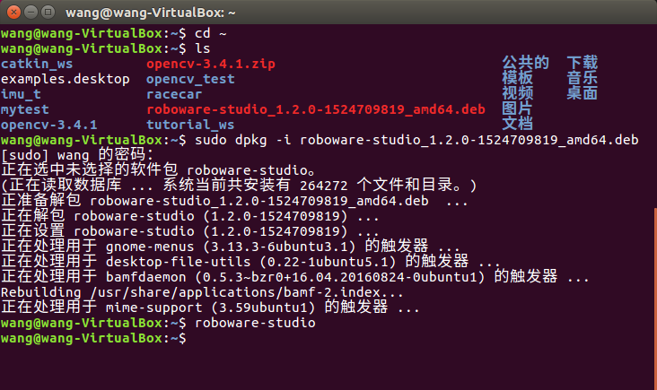Click the desktop-file-utils trigger line
The image size is (657, 390).
250,262
